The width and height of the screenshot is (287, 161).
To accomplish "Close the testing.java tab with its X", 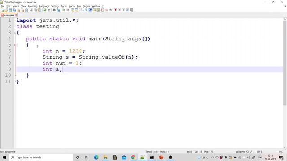I will click(16, 15).
